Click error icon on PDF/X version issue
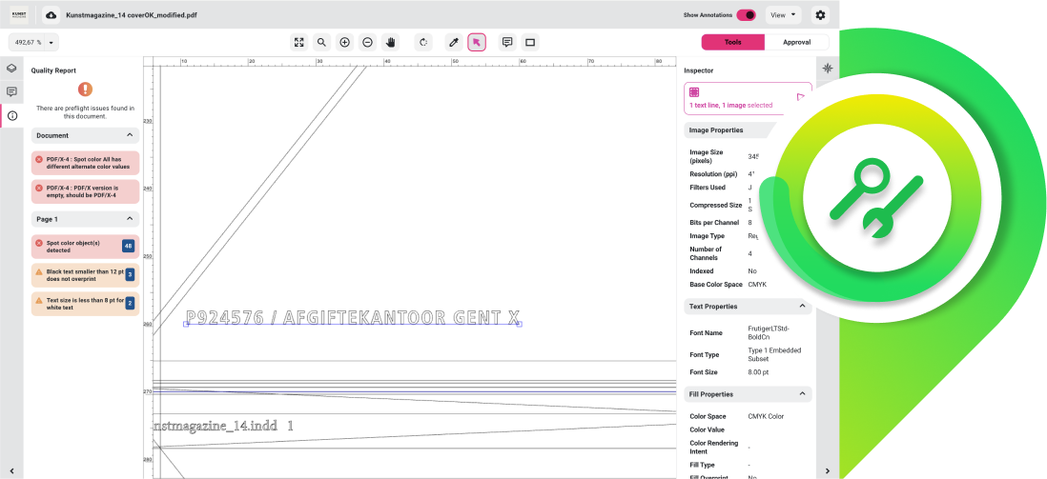Image resolution: width=1047 pixels, height=479 pixels. tap(39, 189)
